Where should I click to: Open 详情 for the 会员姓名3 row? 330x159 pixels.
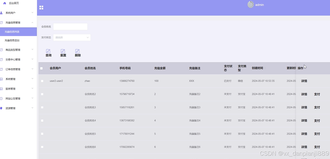[x=304, y=107]
